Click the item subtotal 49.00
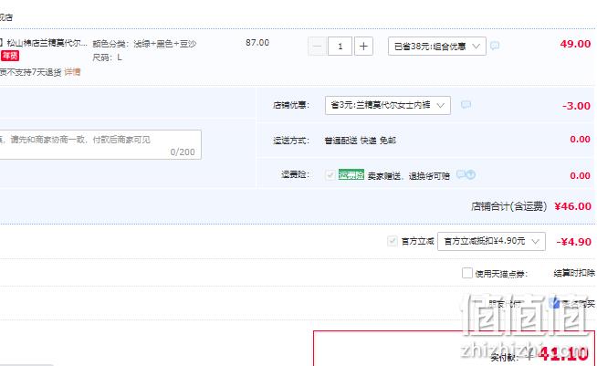597x366 pixels. 575,44
